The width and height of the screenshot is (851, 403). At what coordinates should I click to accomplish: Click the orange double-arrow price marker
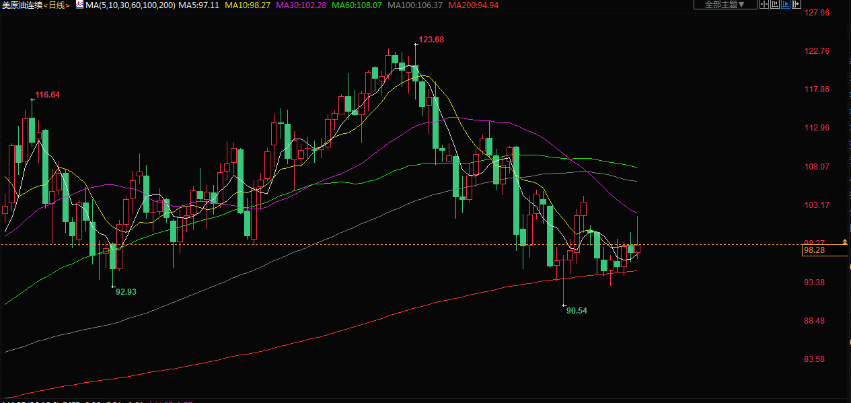[x=846, y=242]
